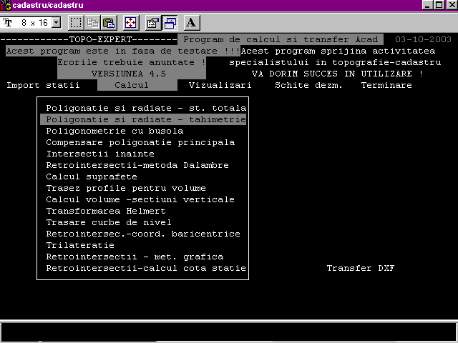Open the 8 x 16 font size dropdown

pos(56,23)
